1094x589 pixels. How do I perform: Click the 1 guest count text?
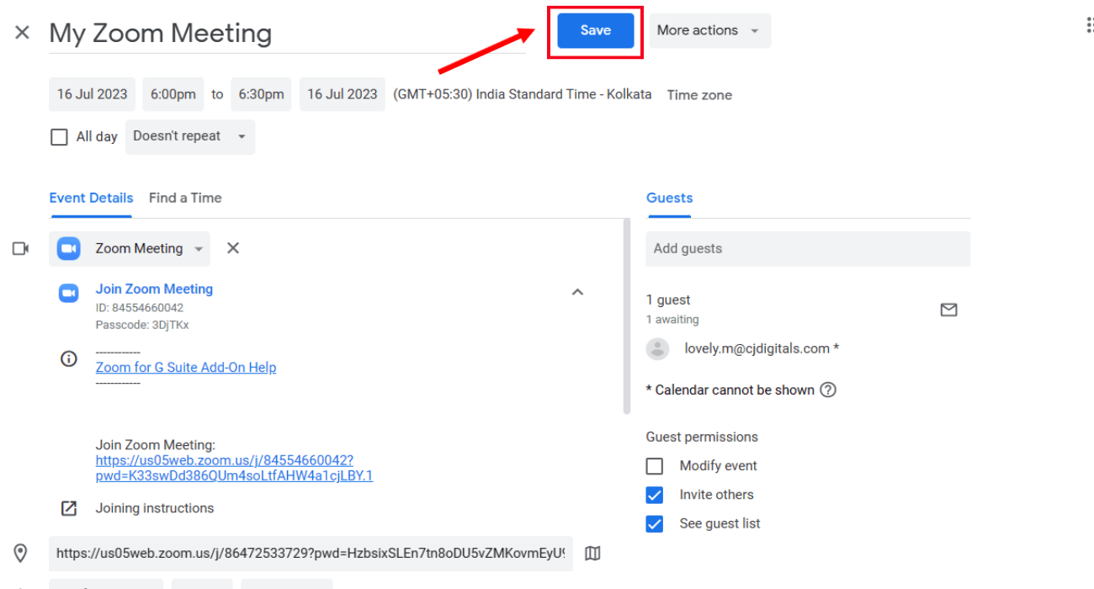point(668,300)
